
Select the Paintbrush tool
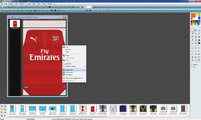tap(192, 40)
